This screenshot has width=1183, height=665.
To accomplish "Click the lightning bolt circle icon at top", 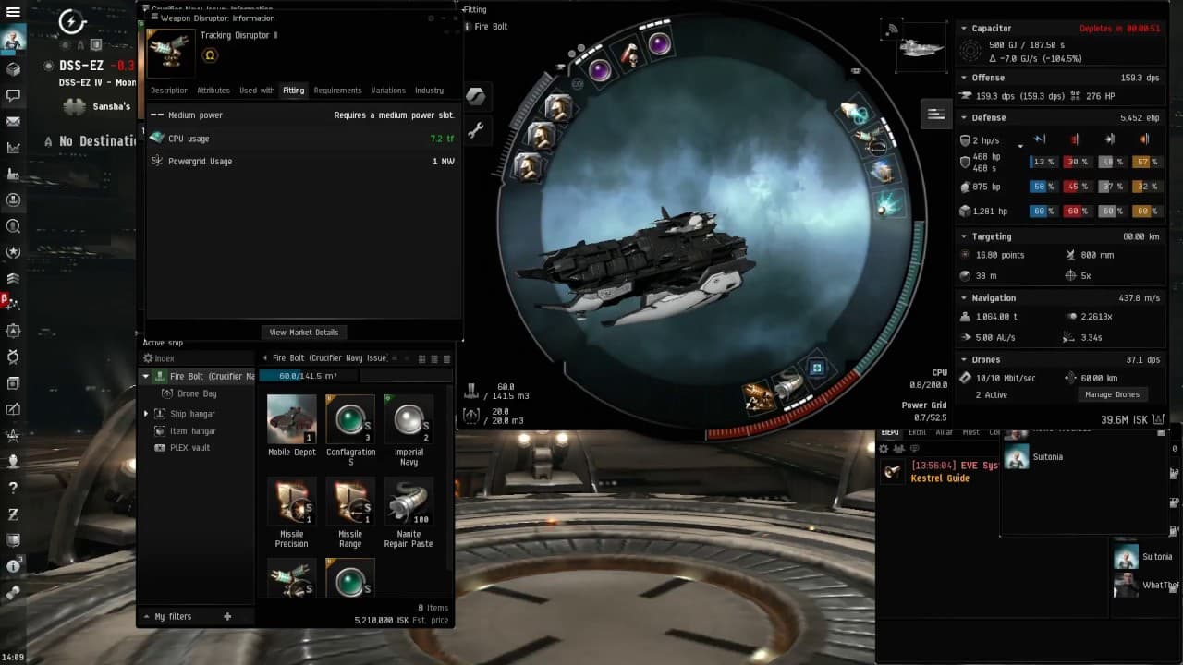I will pyautogui.click(x=72, y=21).
